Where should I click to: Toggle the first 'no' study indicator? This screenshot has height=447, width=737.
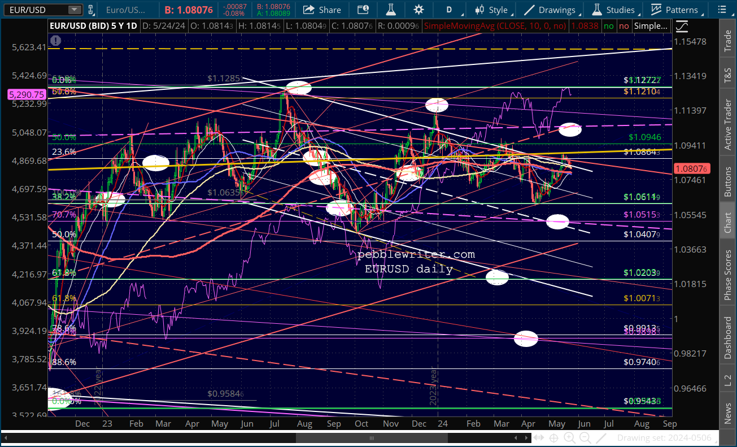pos(608,26)
